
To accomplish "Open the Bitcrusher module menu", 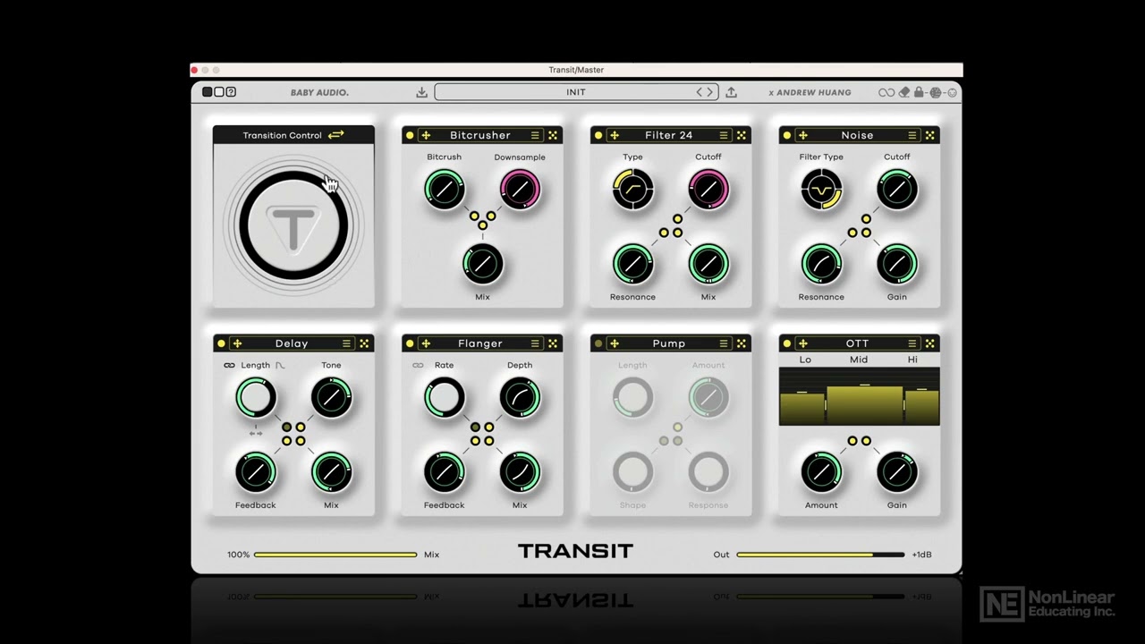I will click(535, 135).
